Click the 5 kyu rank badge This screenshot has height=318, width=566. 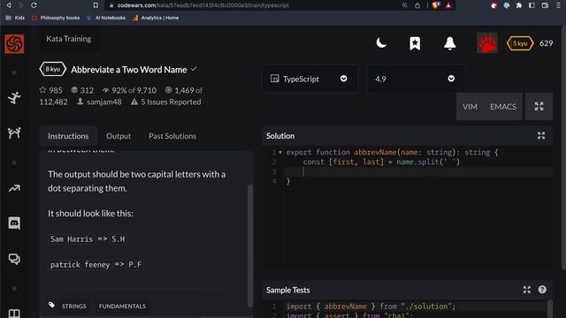coord(520,43)
